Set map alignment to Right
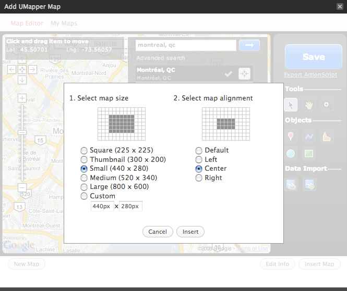The width and height of the screenshot is (347, 291). tap(199, 178)
